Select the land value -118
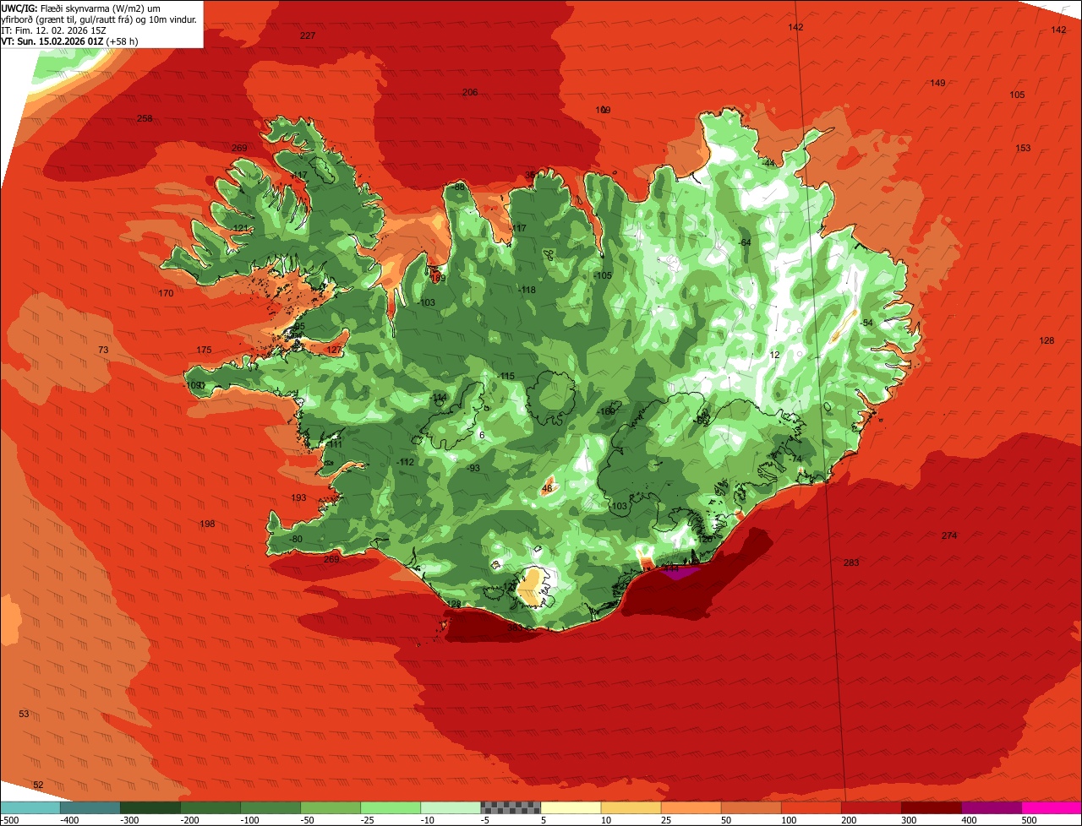The width and height of the screenshot is (1082, 826). (527, 290)
